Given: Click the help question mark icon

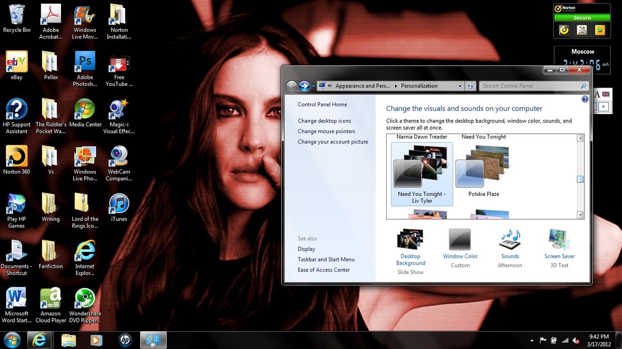Looking at the screenshot, I should click(584, 99).
